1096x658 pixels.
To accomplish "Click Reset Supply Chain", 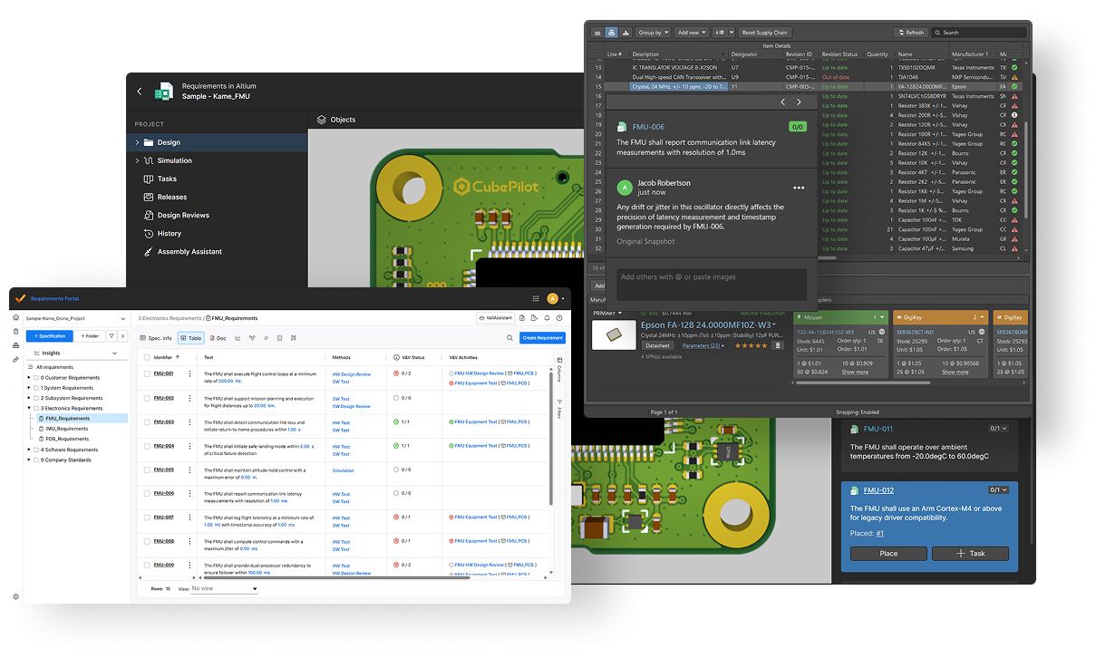I will tap(765, 33).
